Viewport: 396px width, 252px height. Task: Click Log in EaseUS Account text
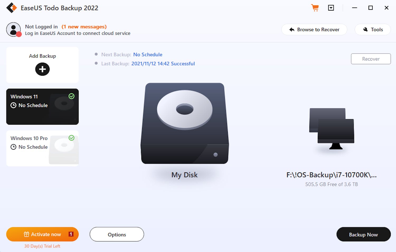click(78, 33)
